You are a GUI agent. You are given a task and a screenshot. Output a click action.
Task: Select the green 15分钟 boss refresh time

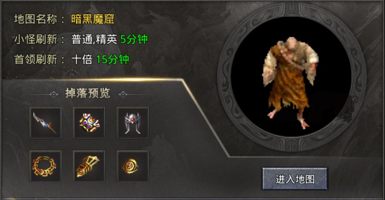click(x=112, y=59)
